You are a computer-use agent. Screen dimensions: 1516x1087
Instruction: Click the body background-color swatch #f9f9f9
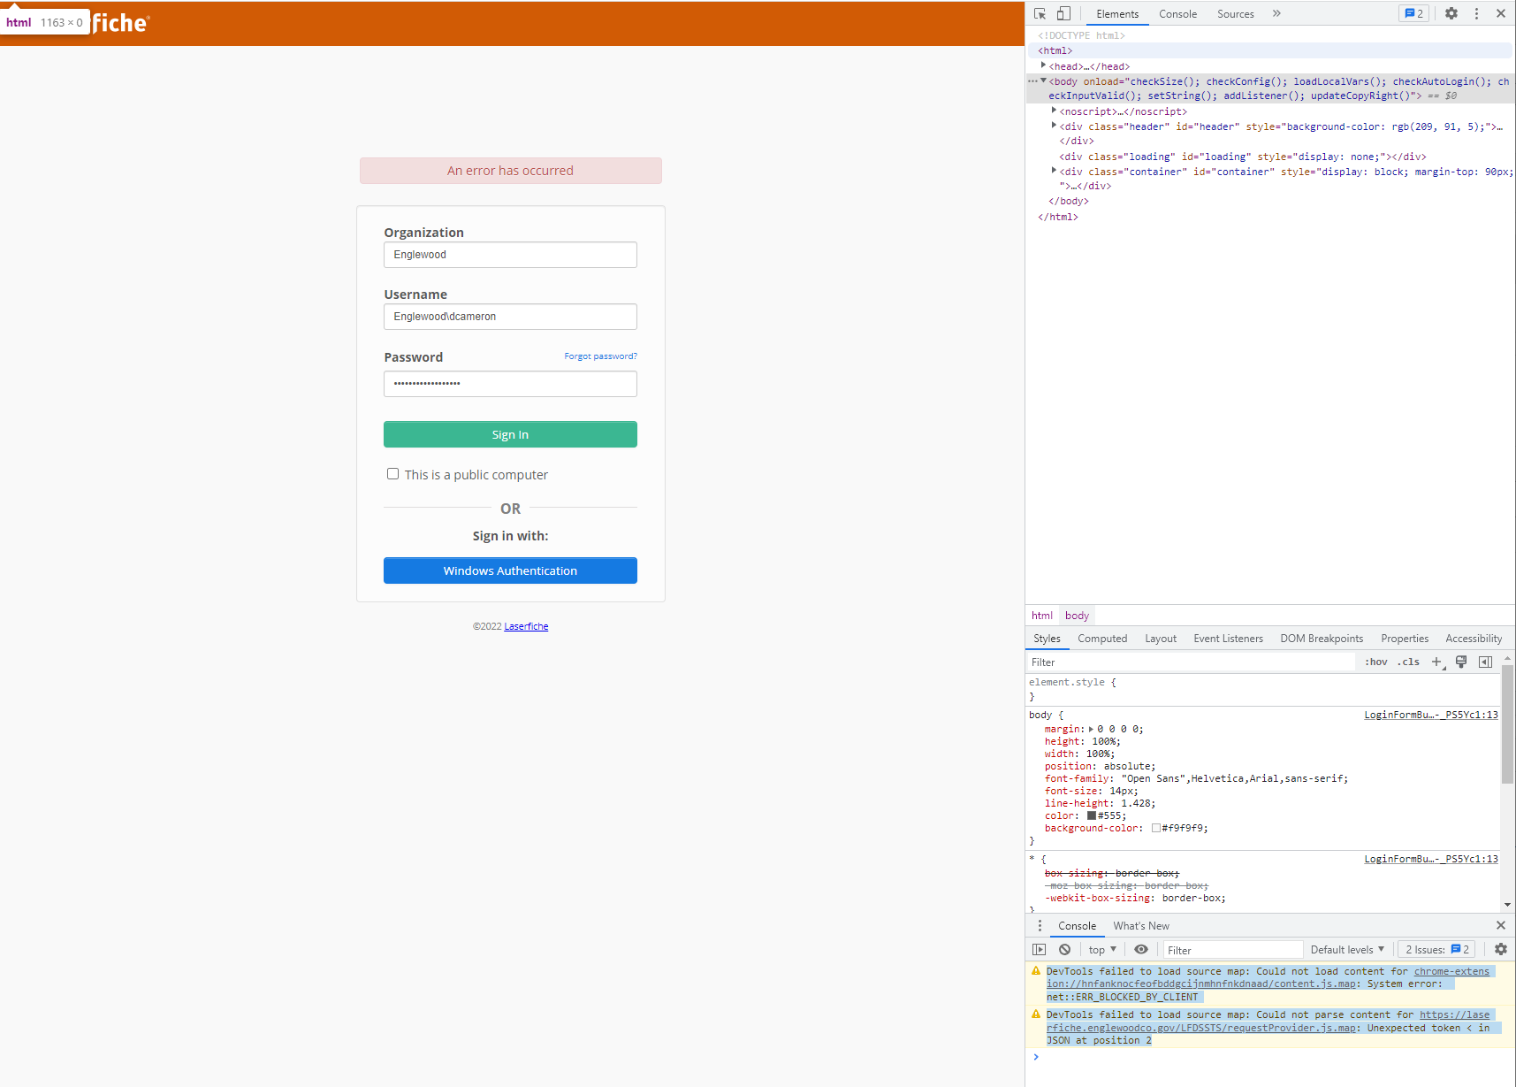click(x=1156, y=829)
